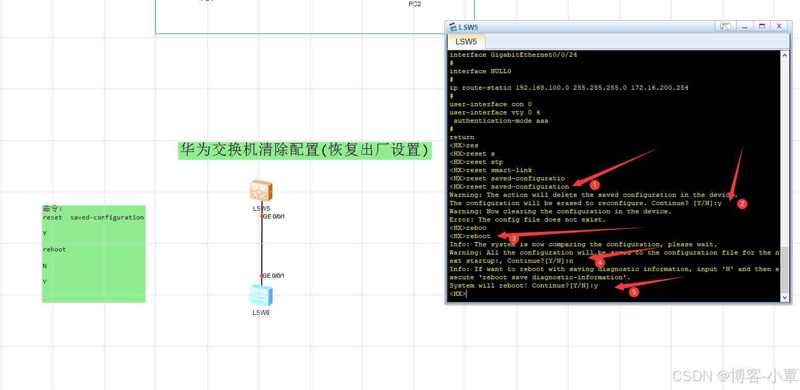Click the GE 0/0/1 port label near LSW6

pos(274,276)
